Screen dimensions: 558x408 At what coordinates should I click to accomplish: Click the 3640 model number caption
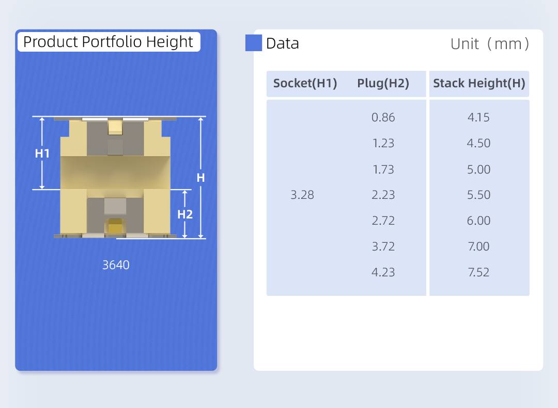116,265
